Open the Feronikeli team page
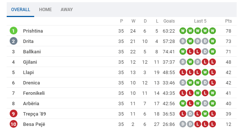The image size is (246, 137). coord(34,93)
